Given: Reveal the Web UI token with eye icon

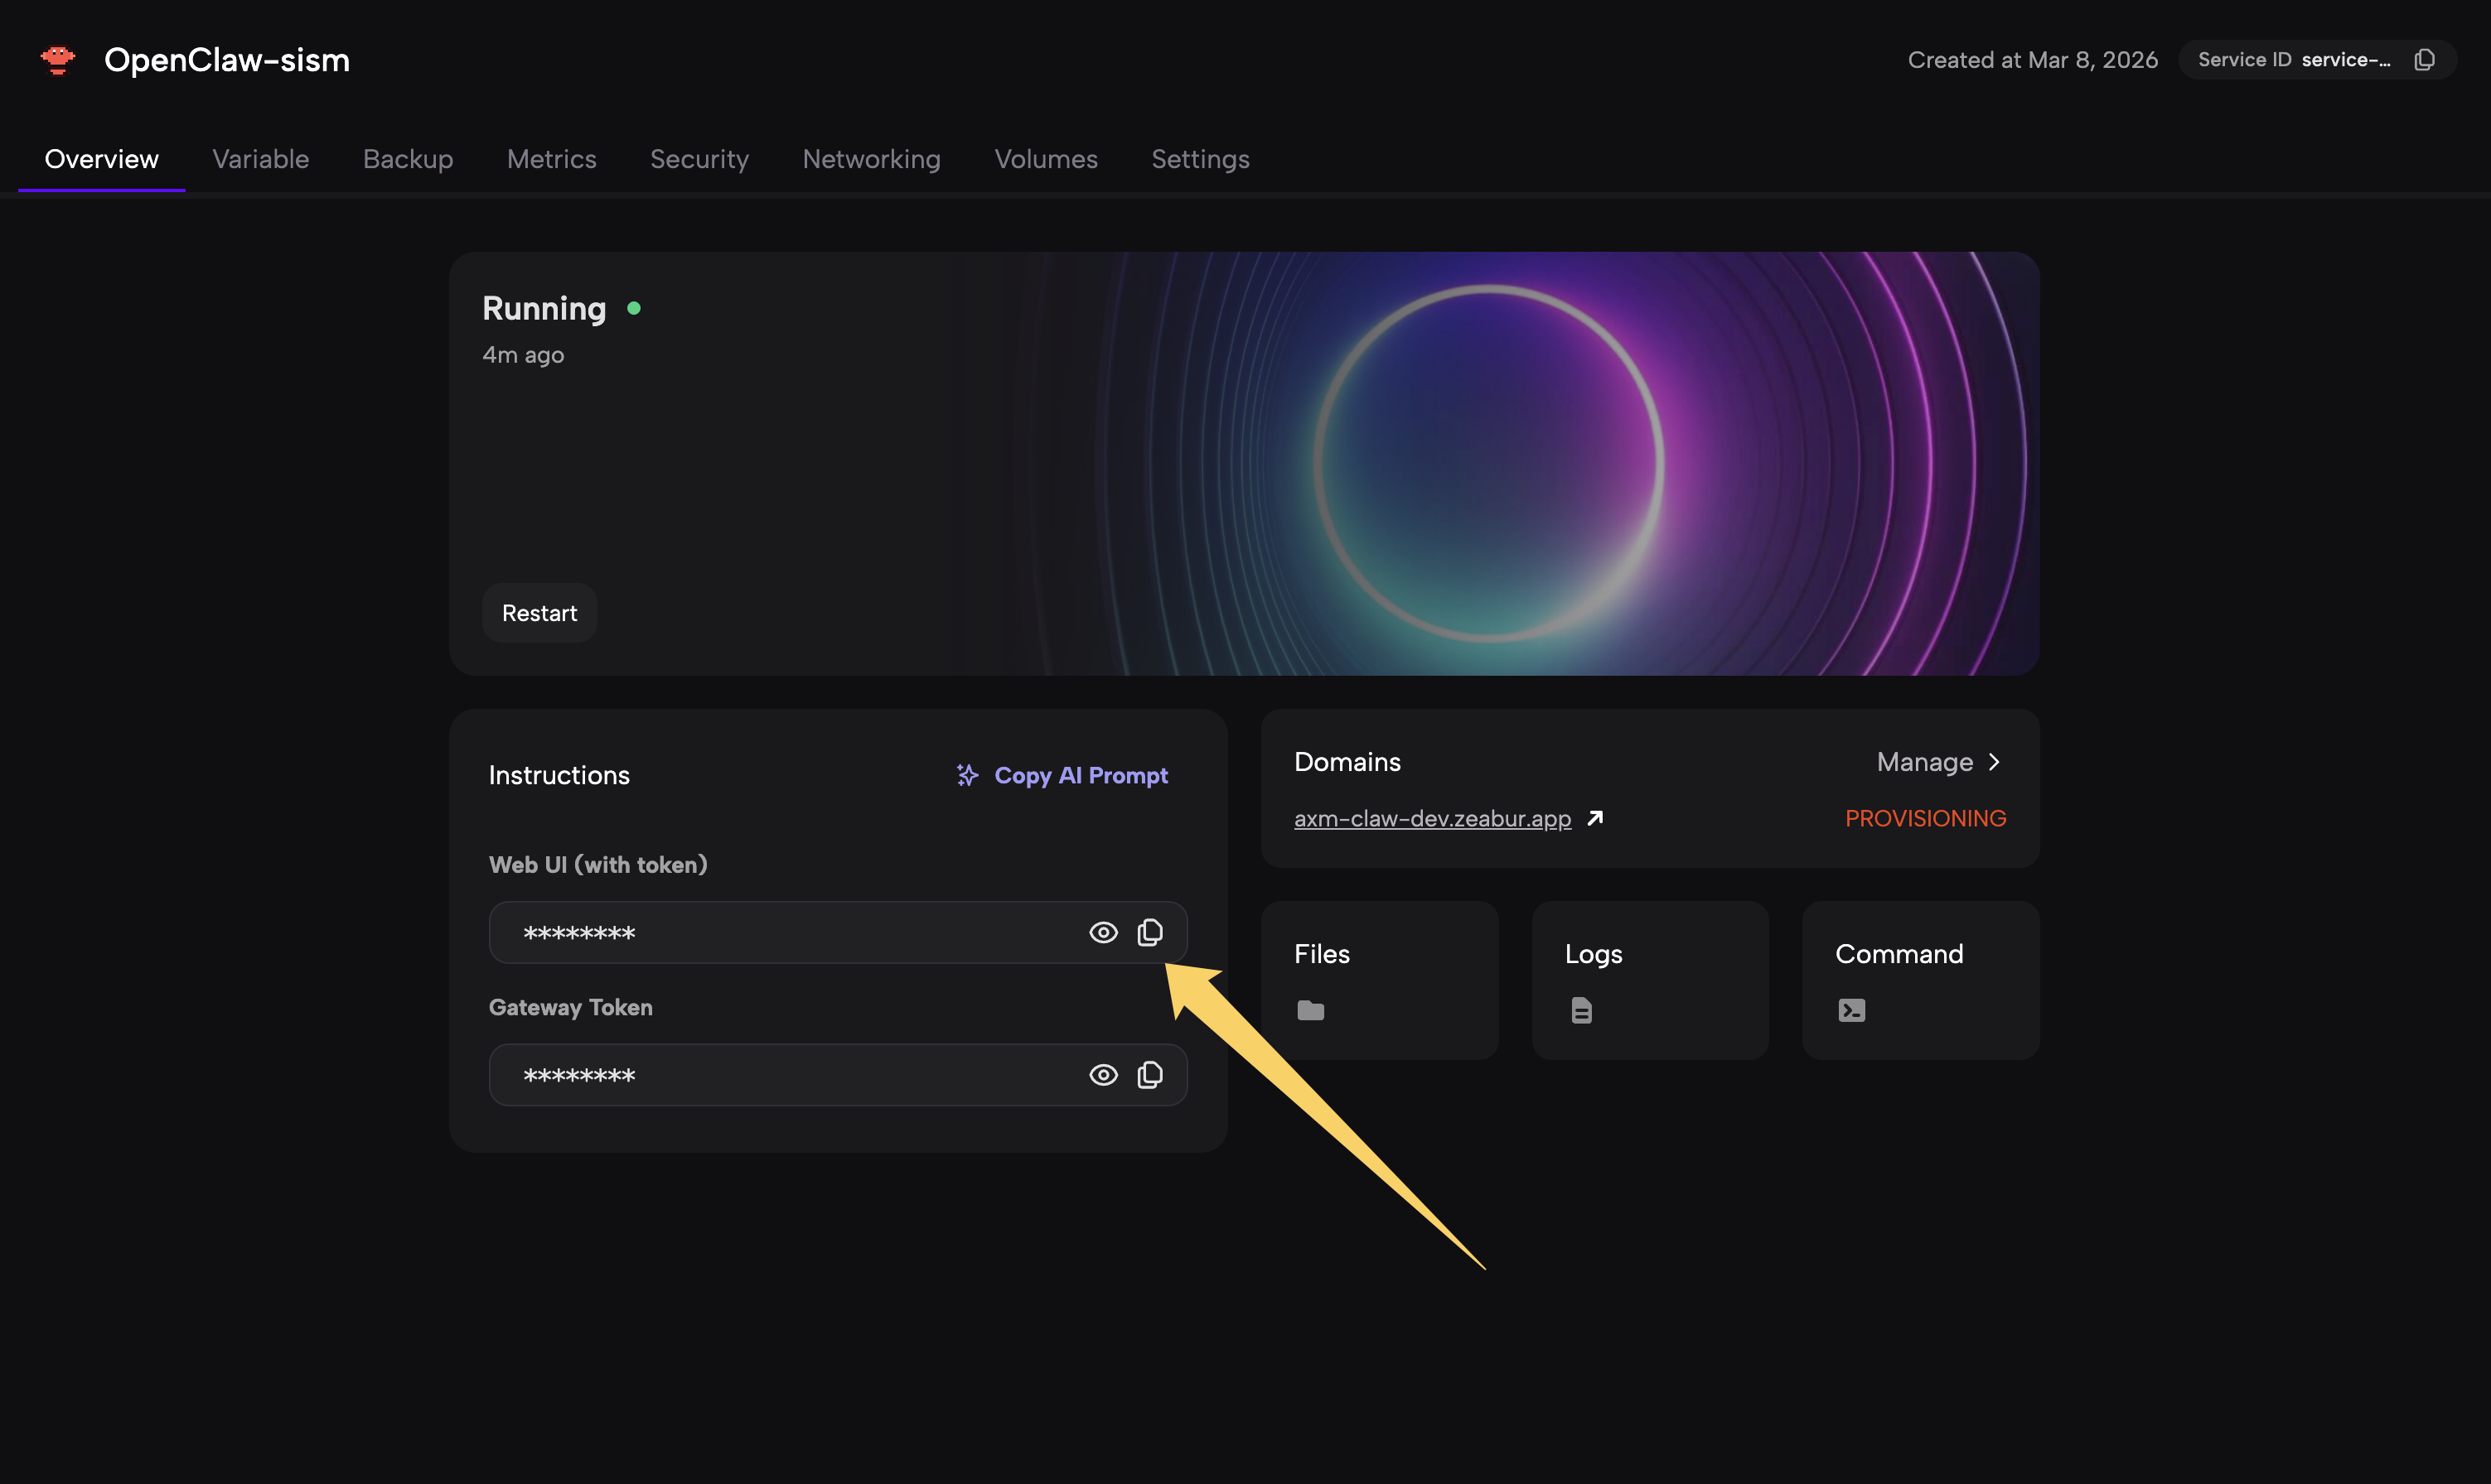Looking at the screenshot, I should [x=1102, y=932].
